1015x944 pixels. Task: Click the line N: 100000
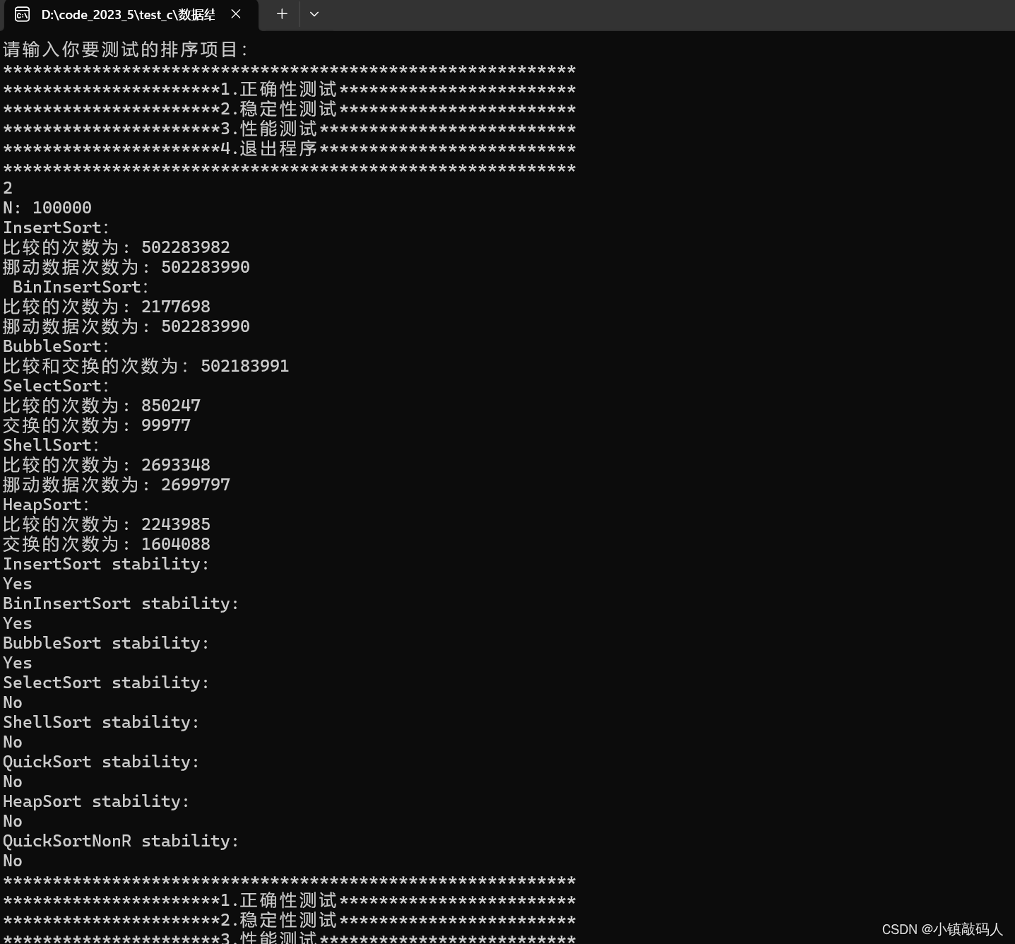(x=47, y=208)
